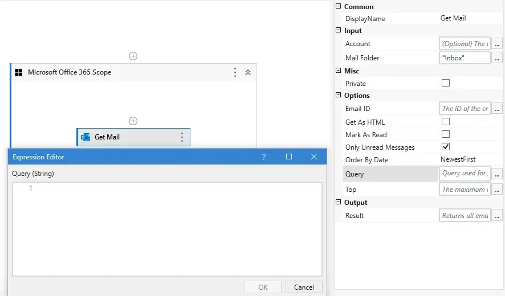This screenshot has width=505, height=296.
Task: Collapse the Options properties section
Action: 338,95
